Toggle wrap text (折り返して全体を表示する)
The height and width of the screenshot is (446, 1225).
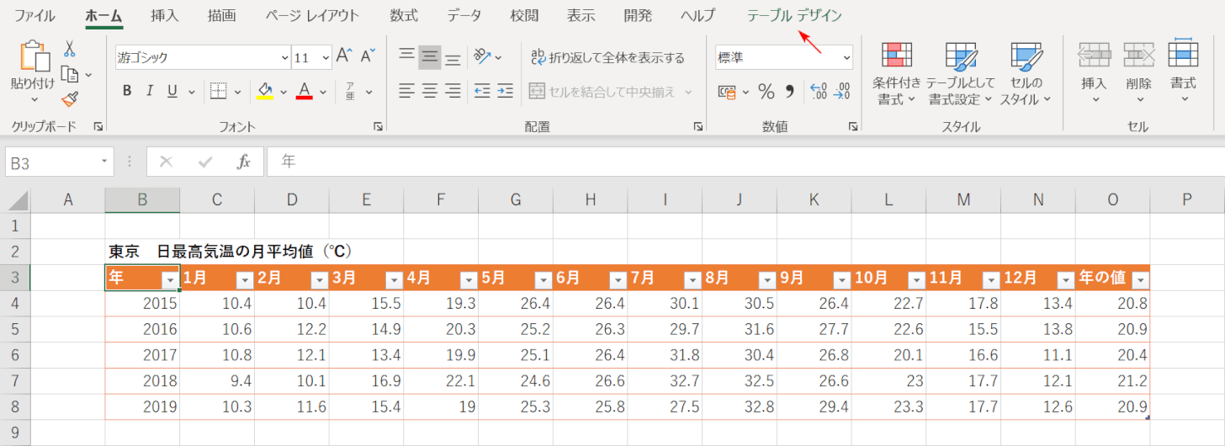607,57
